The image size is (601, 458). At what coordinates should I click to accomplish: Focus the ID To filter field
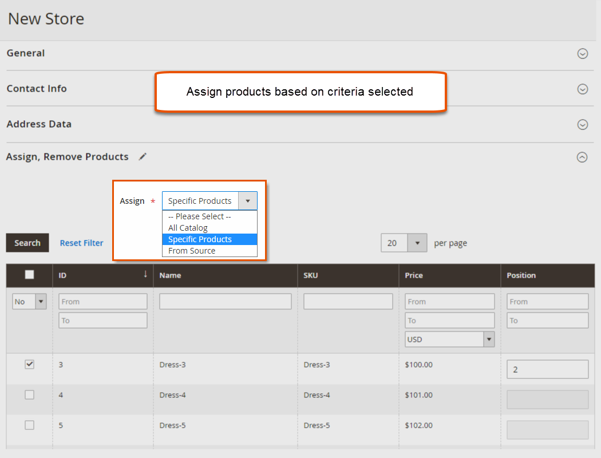[x=102, y=321]
